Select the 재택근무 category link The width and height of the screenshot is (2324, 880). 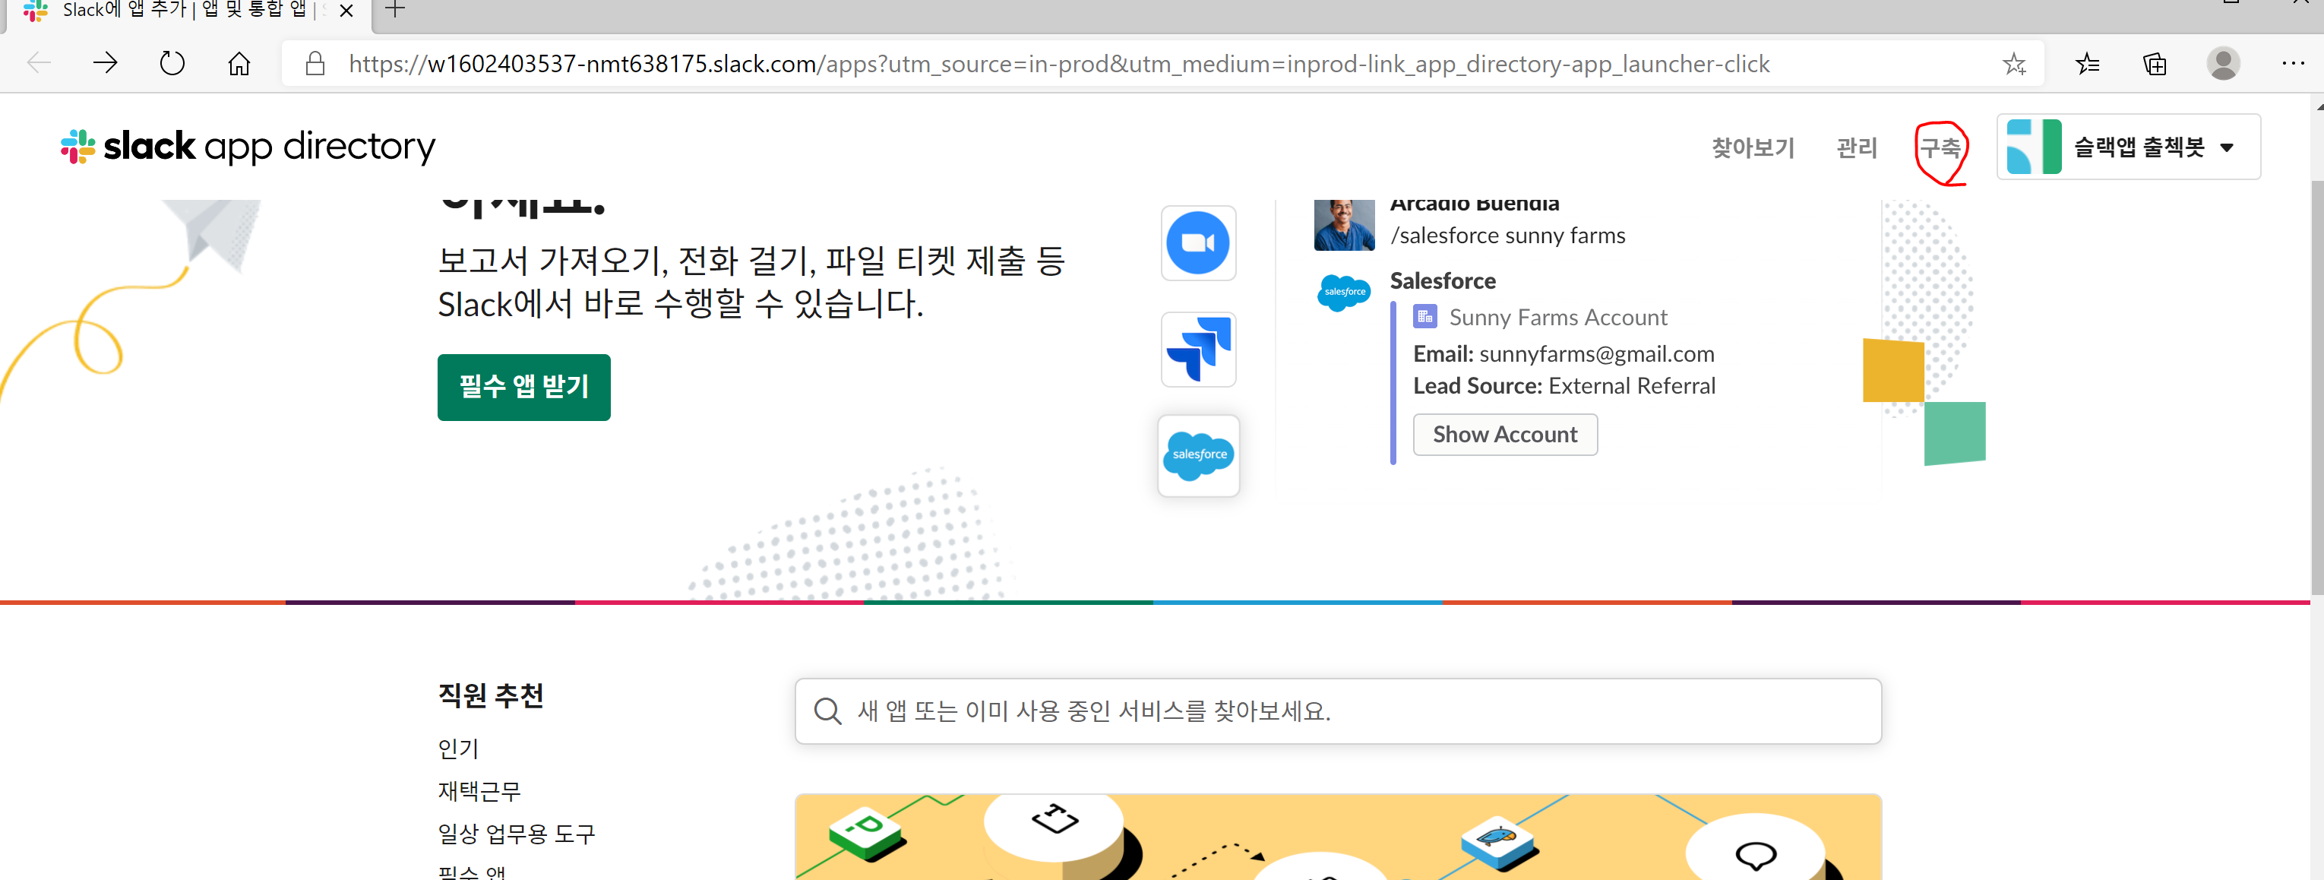479,790
